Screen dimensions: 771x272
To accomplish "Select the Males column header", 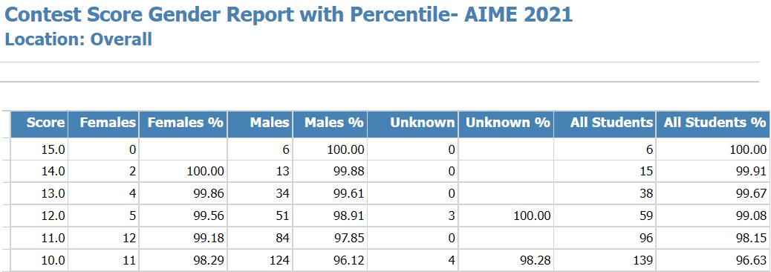I will [x=260, y=124].
